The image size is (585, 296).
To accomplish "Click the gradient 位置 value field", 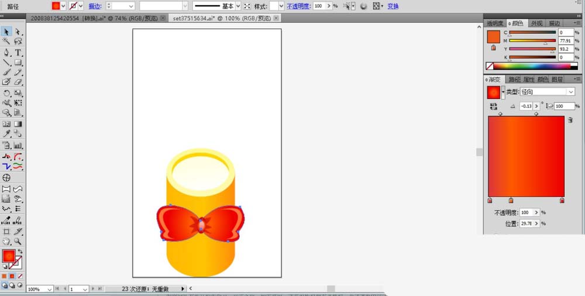I will [526, 223].
